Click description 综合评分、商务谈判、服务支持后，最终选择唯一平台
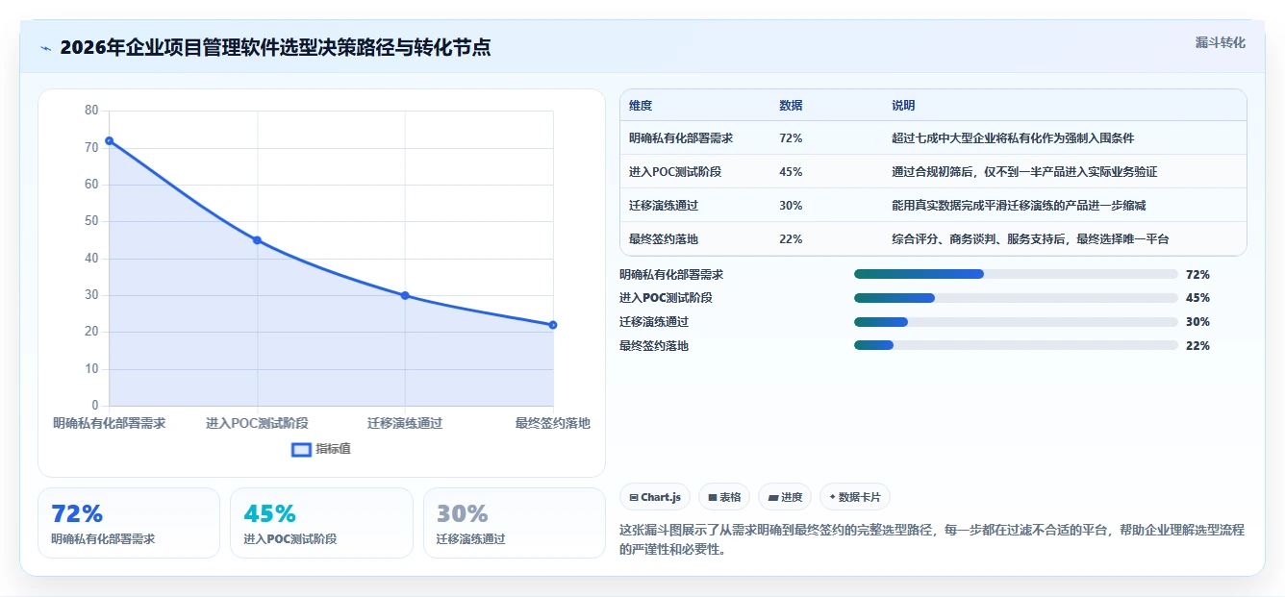 (x=1030, y=239)
